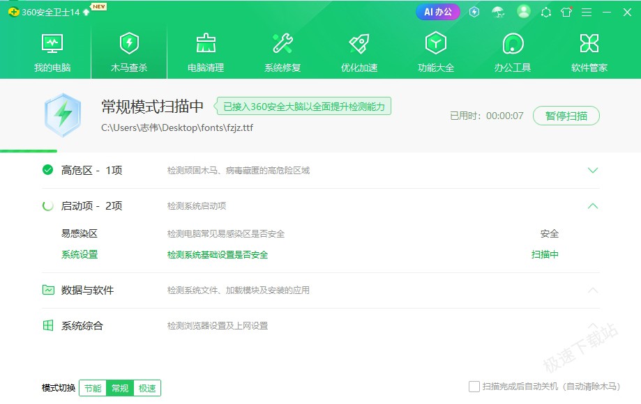The image size is (641, 404).
Task: Click the AI 办公 button
Action: click(438, 12)
